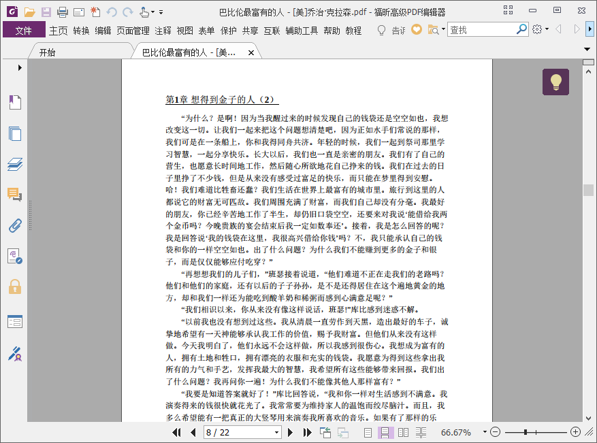Open the page number dropdown
The height and width of the screenshot is (443, 597).
pos(277,432)
